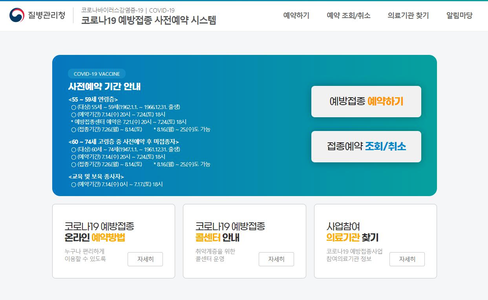The width and height of the screenshot is (488, 300).
Task: Click 자세히 under 콜센터 안내
Action: coord(276,259)
